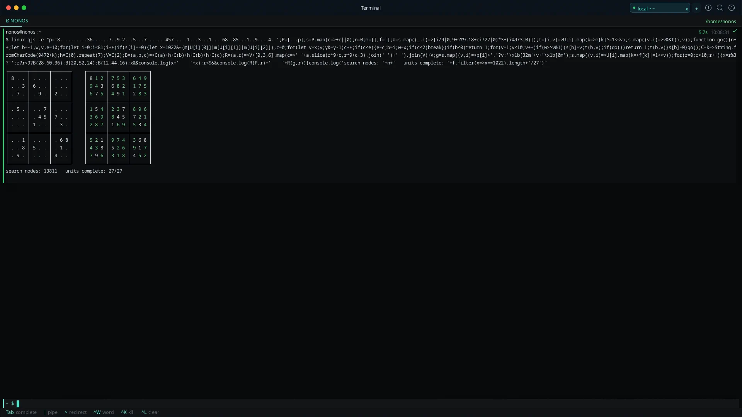Image resolution: width=742 pixels, height=417 pixels.
Task: Open the search magnifier icon
Action: [x=720, y=8]
